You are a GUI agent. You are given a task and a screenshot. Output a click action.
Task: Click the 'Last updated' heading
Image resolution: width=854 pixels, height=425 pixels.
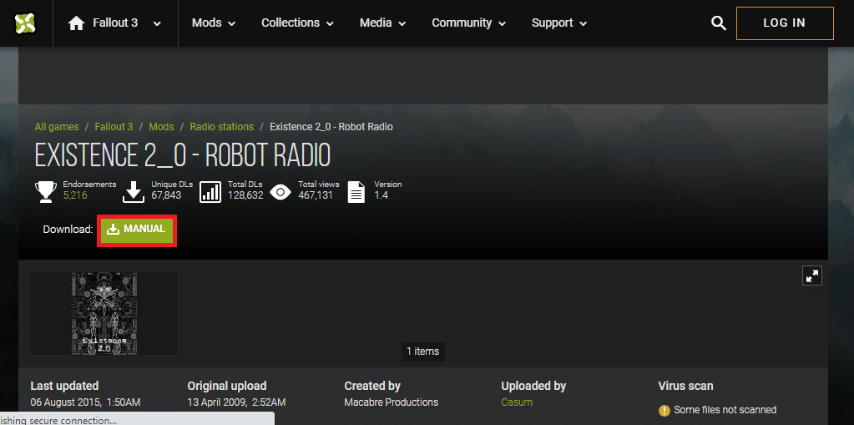[64, 386]
